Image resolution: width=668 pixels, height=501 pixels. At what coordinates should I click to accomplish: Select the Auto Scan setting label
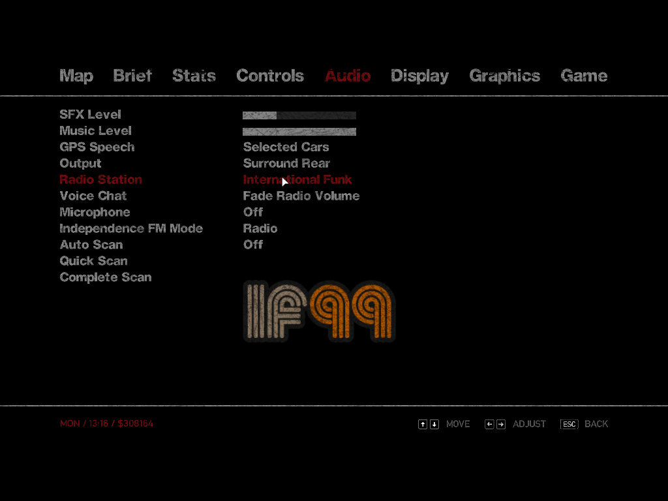[x=91, y=245]
